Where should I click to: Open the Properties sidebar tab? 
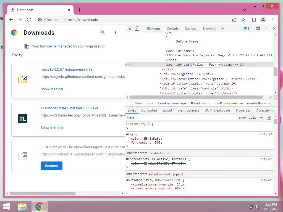243,110
